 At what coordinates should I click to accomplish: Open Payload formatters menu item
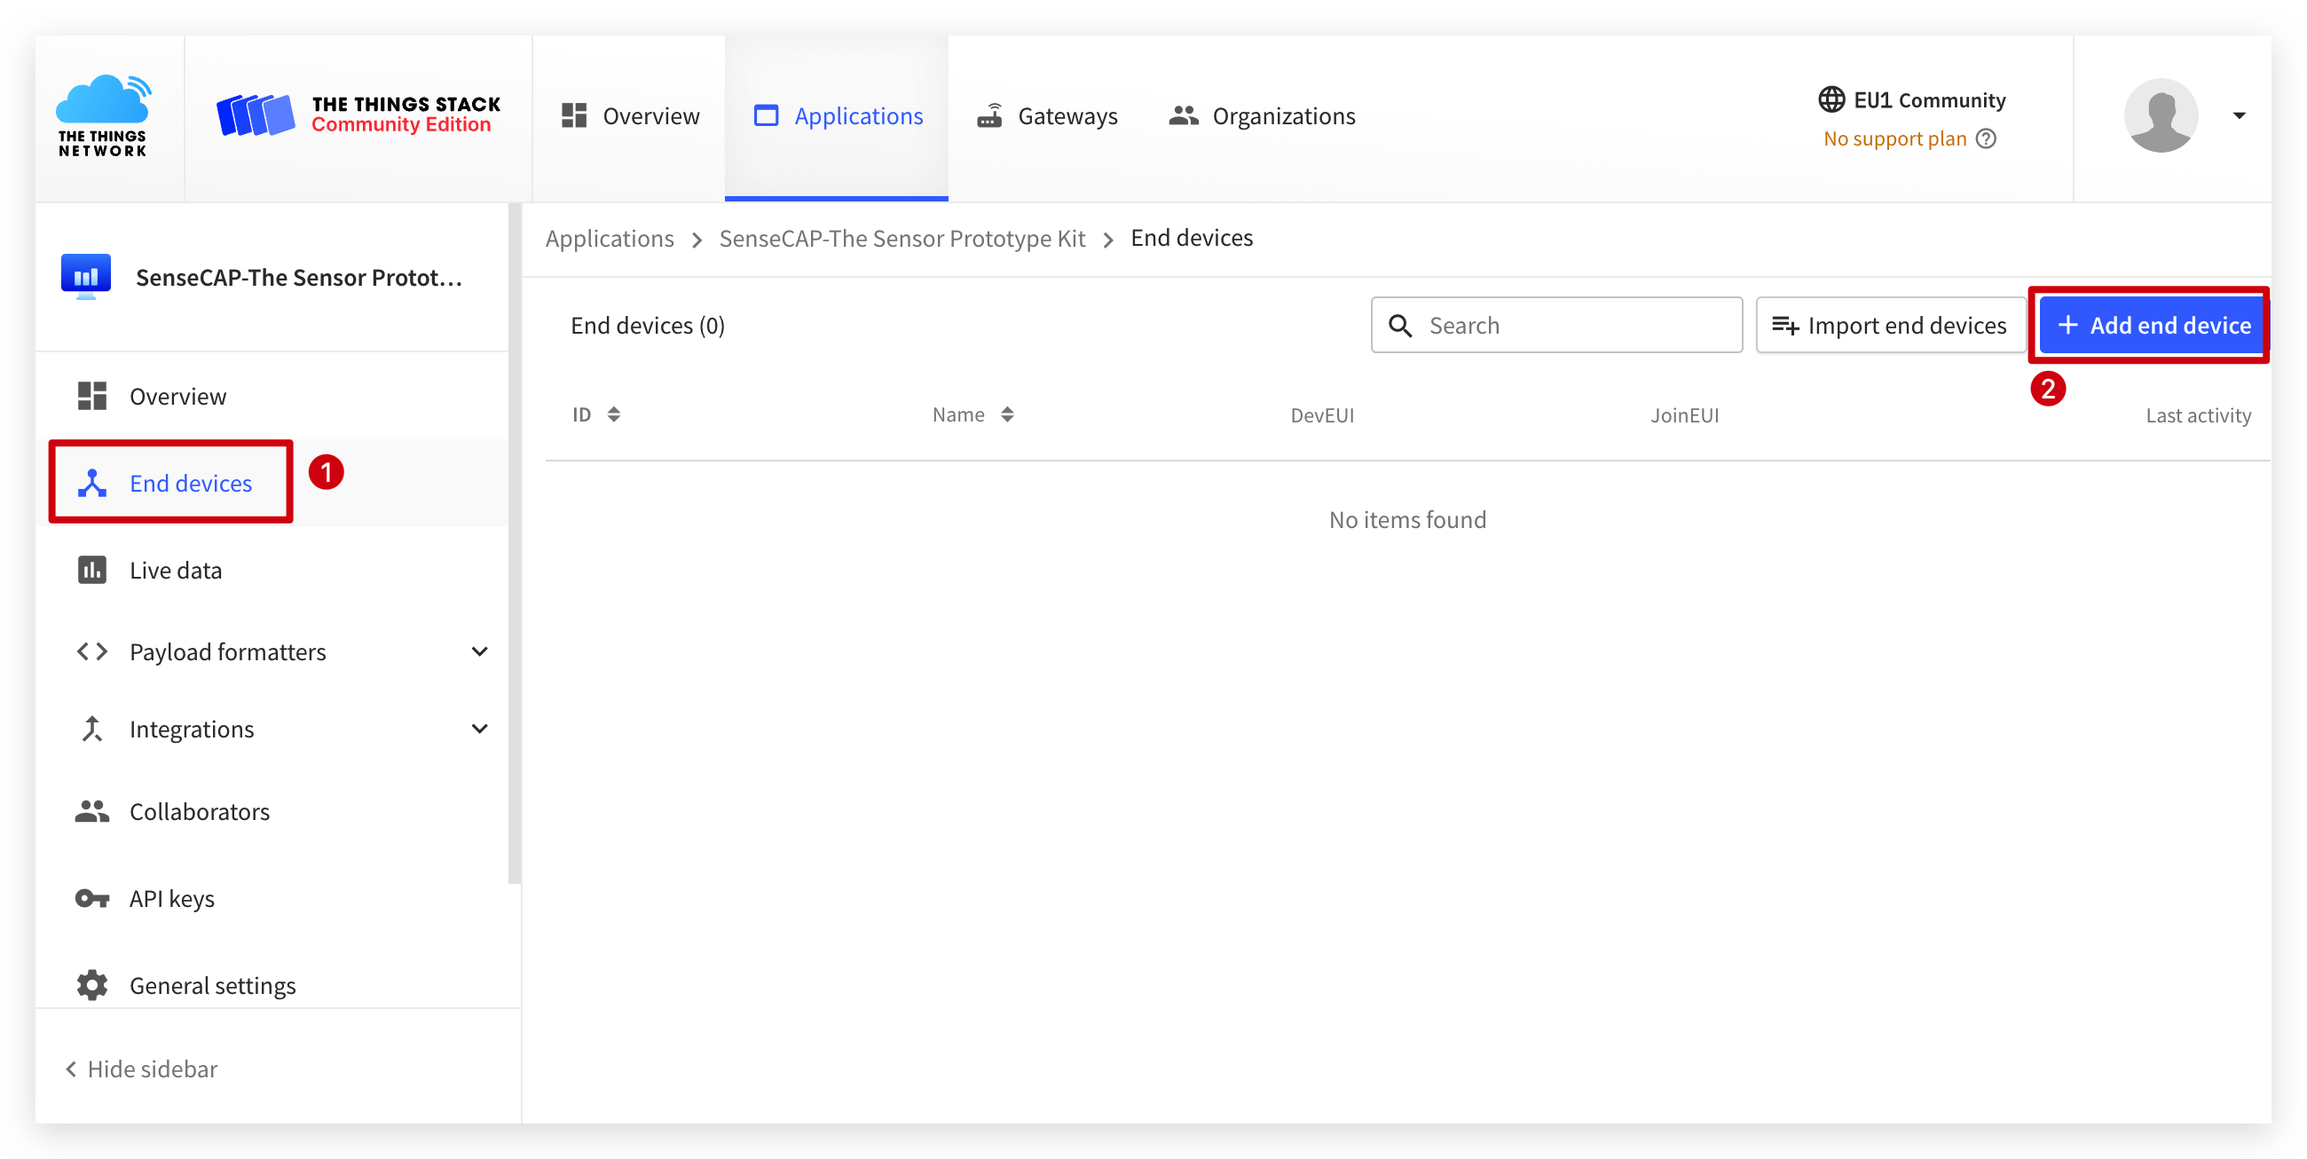click(x=272, y=652)
